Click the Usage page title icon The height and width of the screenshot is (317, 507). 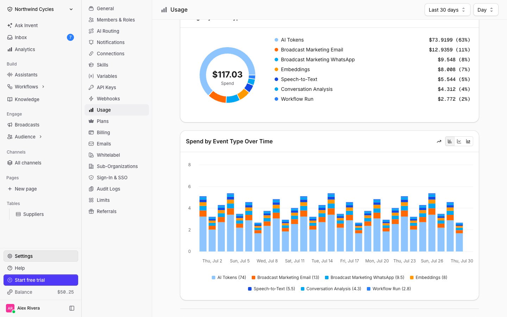164,10
